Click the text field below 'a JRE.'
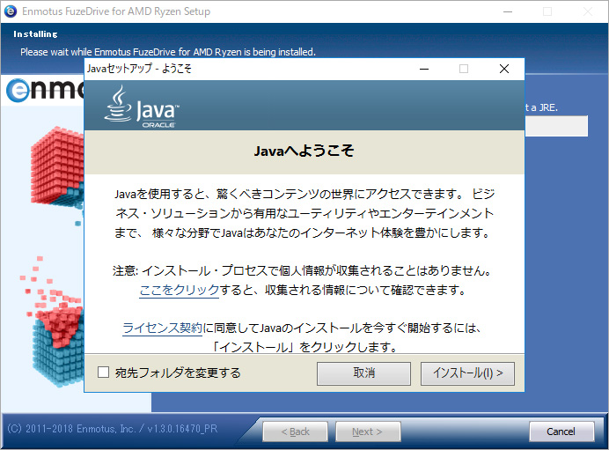Viewport: 609px width, 450px height. click(x=556, y=126)
